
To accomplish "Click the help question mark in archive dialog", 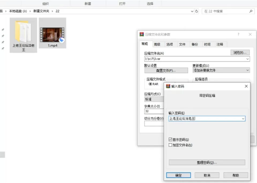I will click(x=238, y=34).
